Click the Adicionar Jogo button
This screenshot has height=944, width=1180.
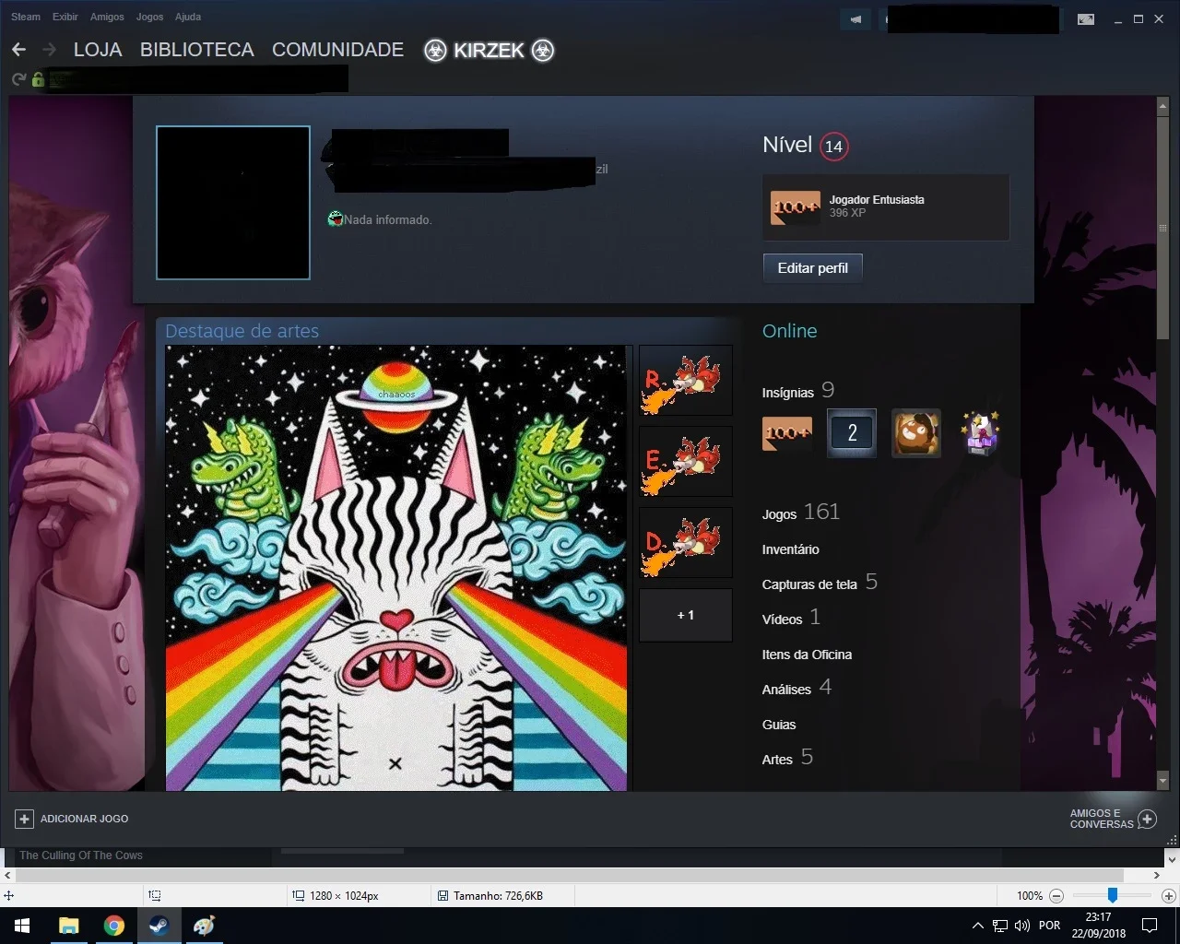pyautogui.click(x=72, y=819)
